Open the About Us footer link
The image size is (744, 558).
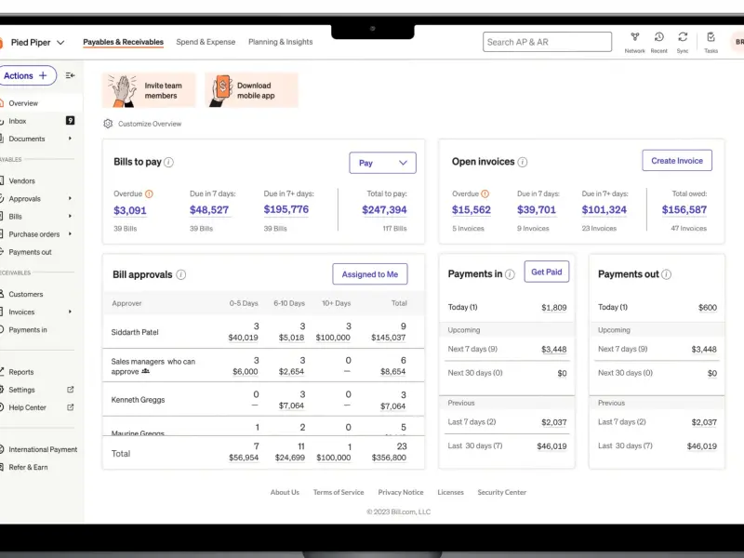pos(285,492)
